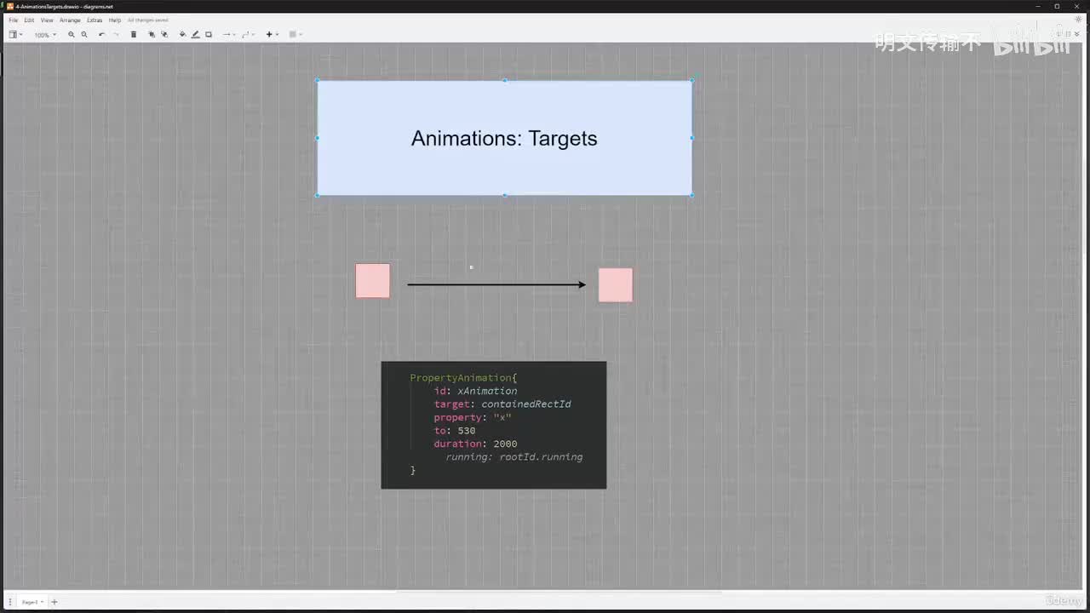The image size is (1090, 613).
Task: Open the View menu
Action: coord(47,20)
